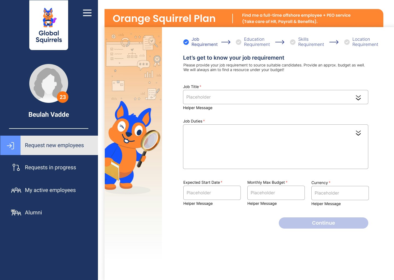Select Request new employees menu item
The height and width of the screenshot is (280, 394).
[x=49, y=145]
